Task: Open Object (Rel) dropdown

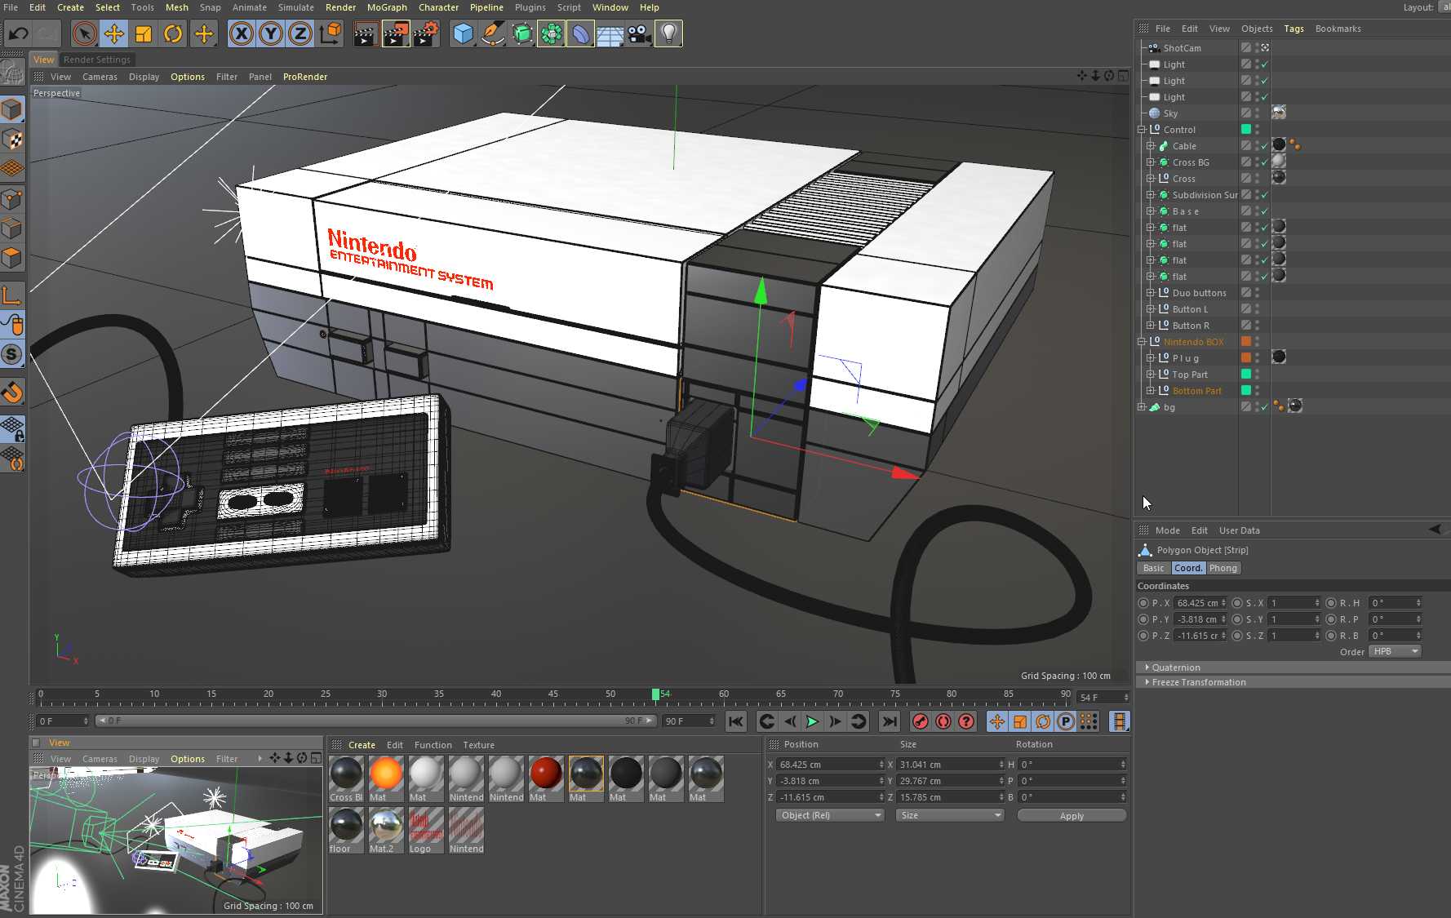Action: point(830,815)
